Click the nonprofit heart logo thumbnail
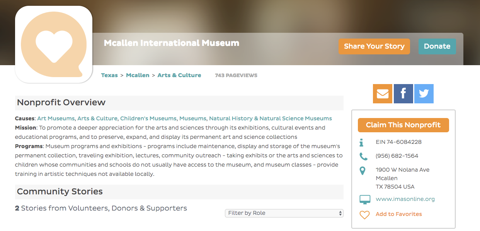 pos(54,44)
